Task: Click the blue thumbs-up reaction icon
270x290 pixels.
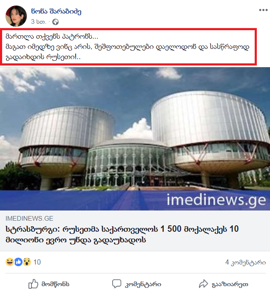Action: click(x=18, y=262)
